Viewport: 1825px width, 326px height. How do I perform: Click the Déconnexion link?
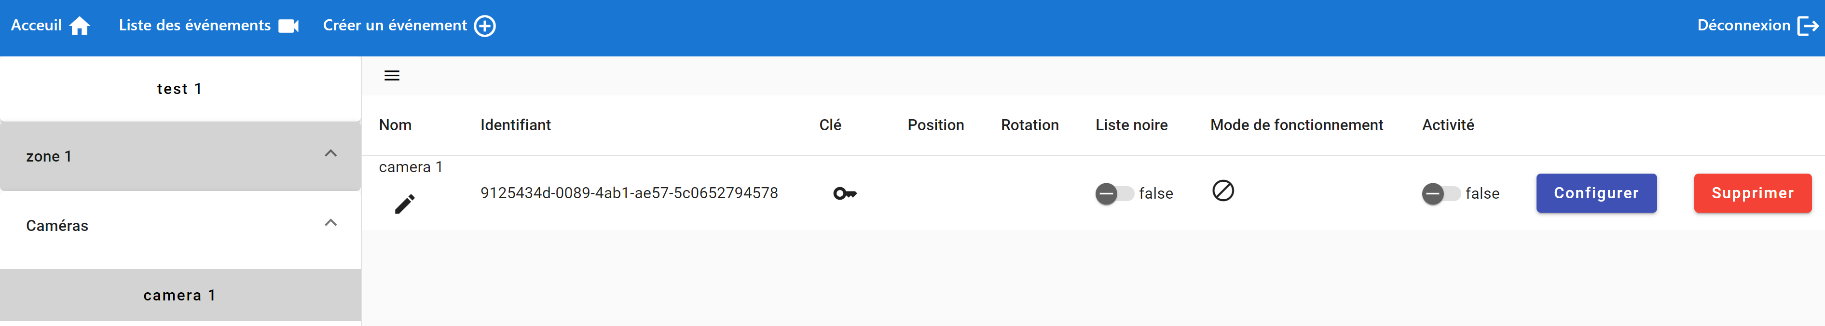pos(1743,26)
